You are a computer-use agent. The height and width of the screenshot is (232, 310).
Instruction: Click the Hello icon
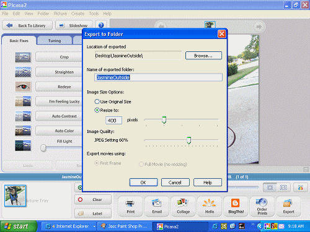(209, 204)
